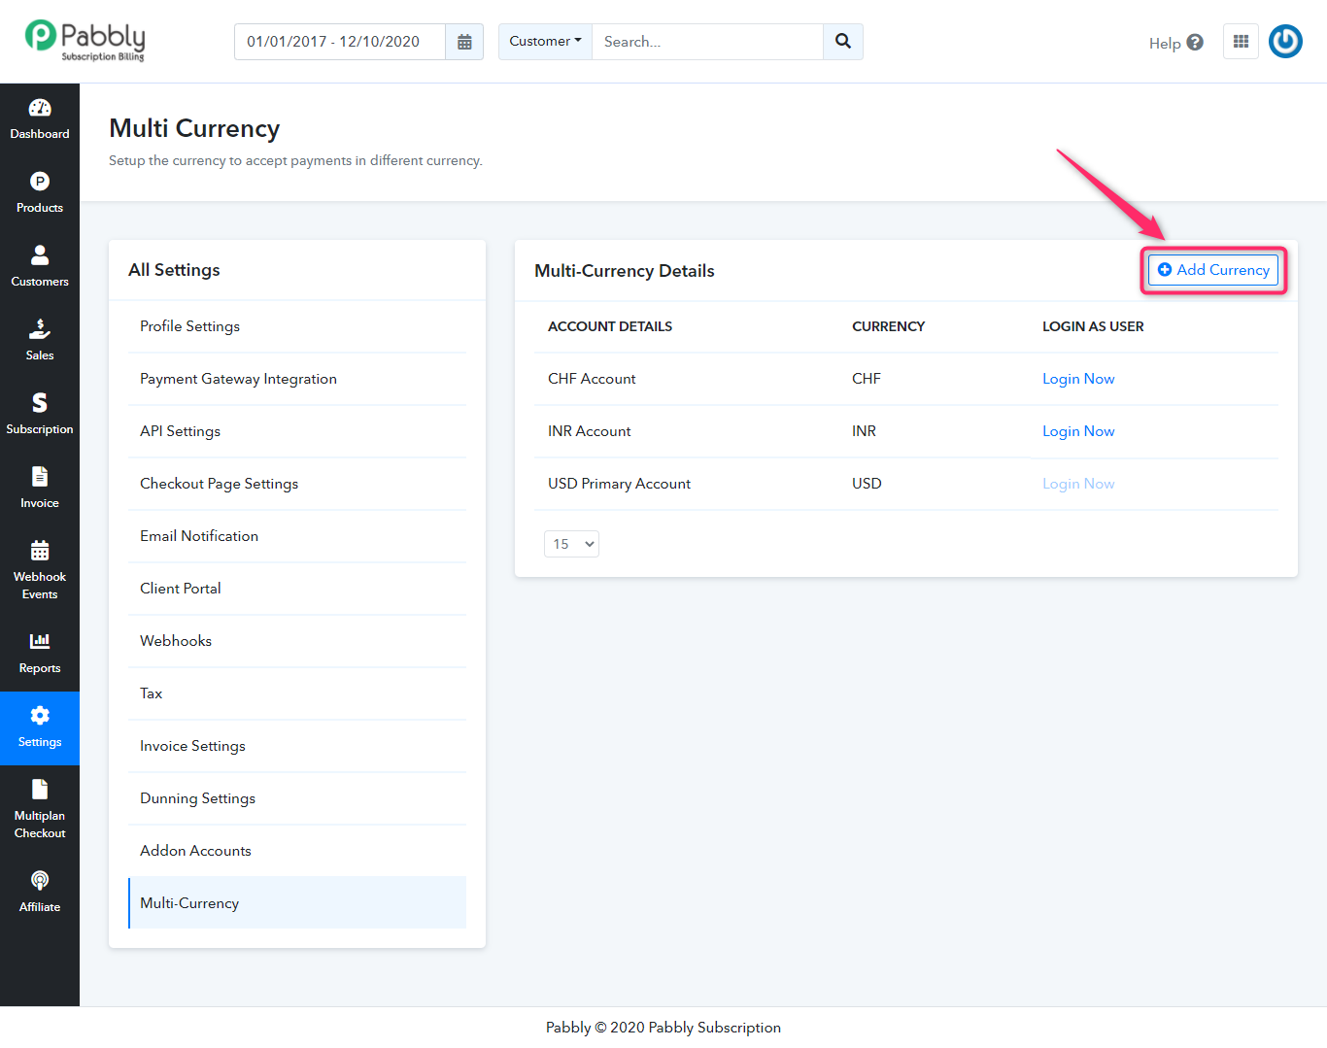Click the date range input field
The height and width of the screenshot is (1048, 1327).
(x=340, y=42)
